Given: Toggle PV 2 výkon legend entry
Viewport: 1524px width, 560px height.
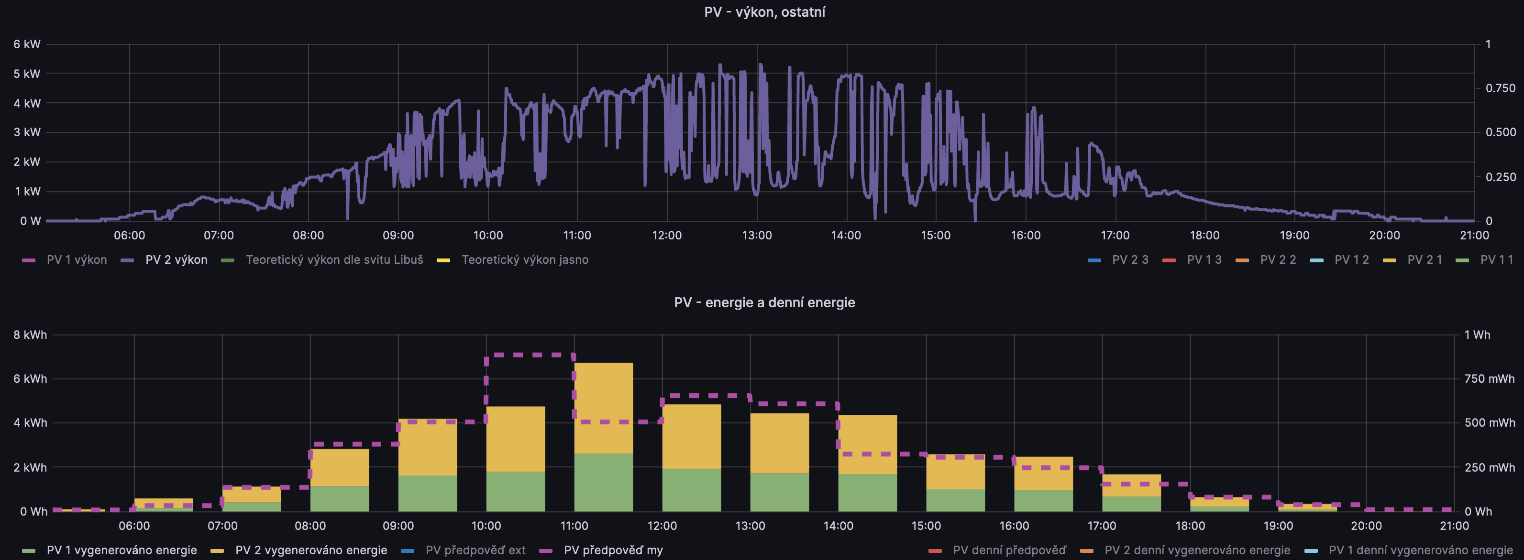Looking at the screenshot, I should click(176, 260).
